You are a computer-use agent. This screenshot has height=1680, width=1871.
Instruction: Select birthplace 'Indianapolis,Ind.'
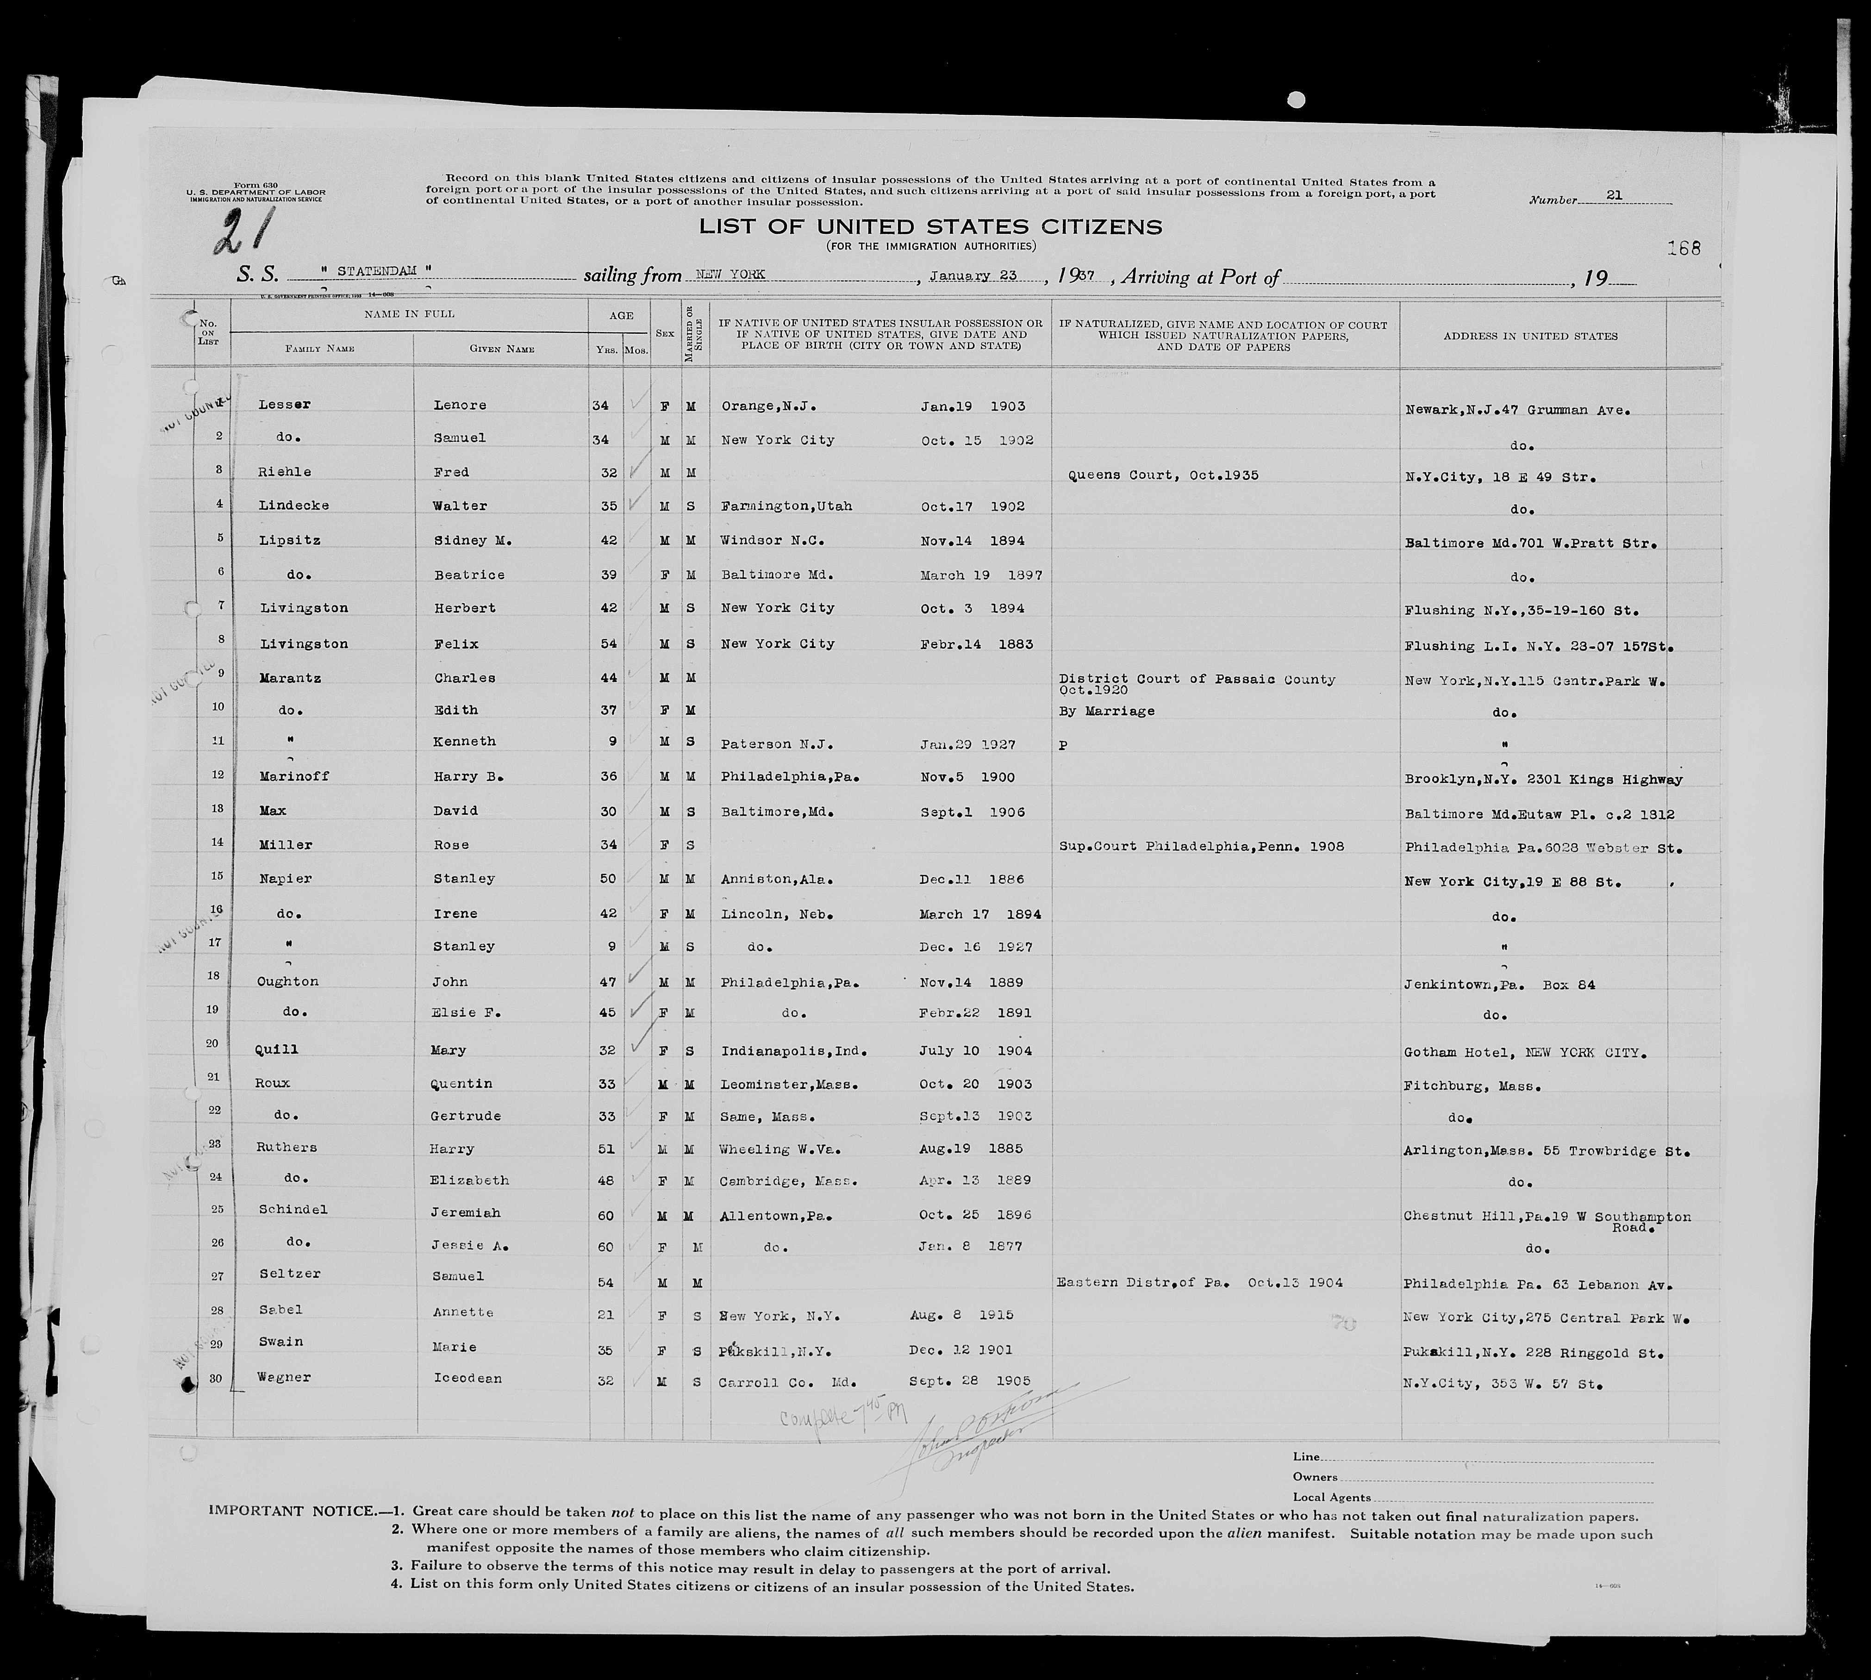tap(793, 1050)
